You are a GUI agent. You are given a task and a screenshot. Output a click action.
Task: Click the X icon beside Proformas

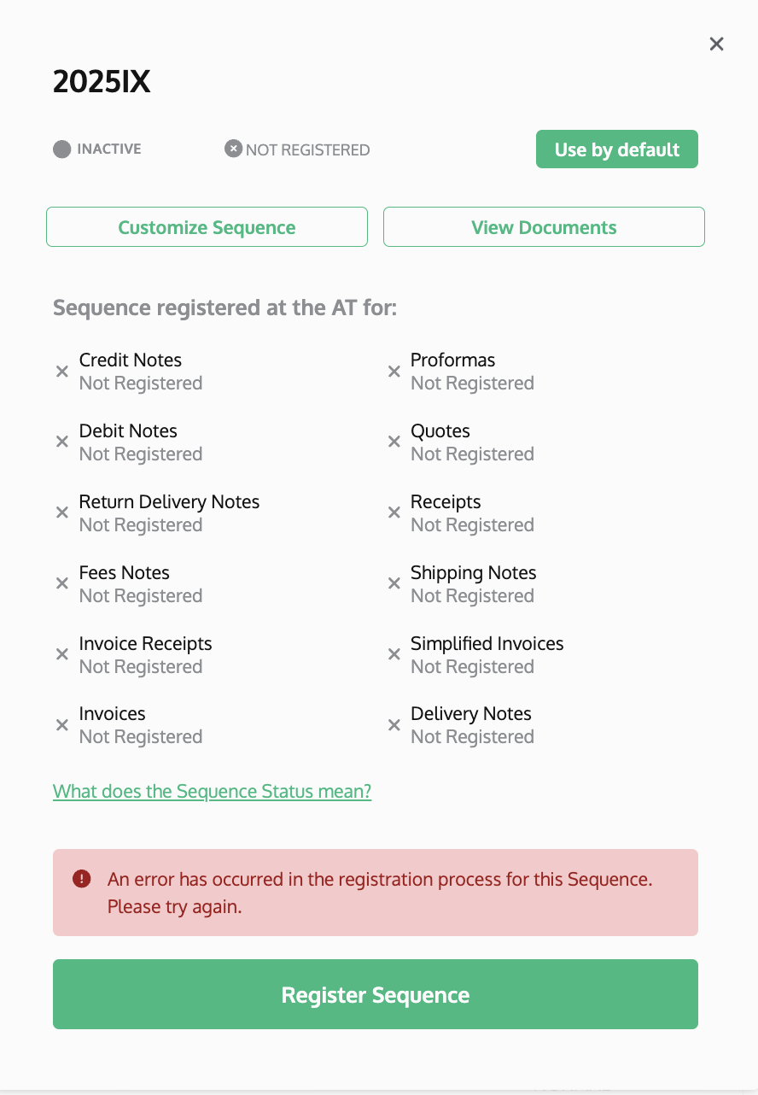[x=394, y=372]
